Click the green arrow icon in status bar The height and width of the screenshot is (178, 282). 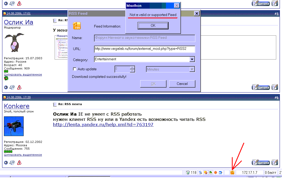point(210,172)
